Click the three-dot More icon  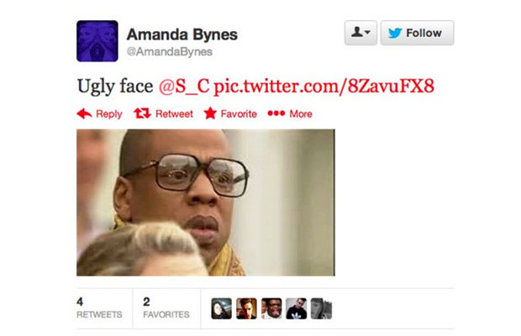276,113
